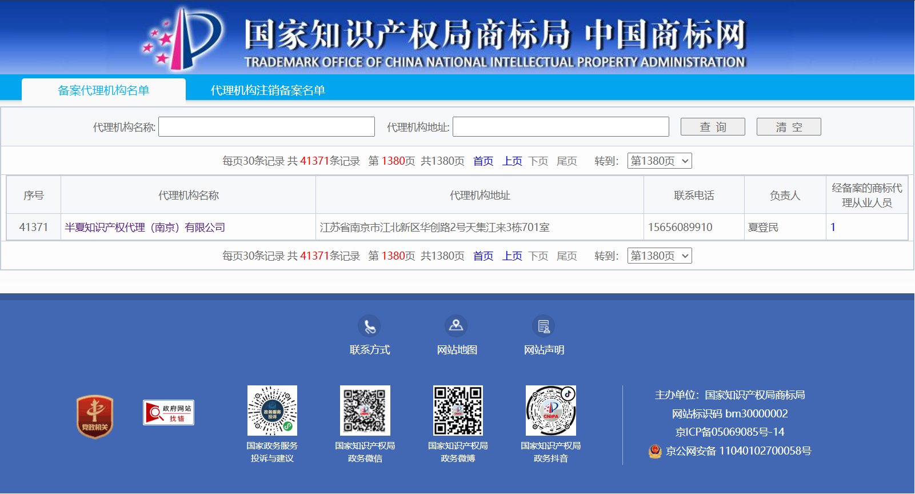
Task: Open 半夏知识产权代理（南京）有限公司 link
Action: [145, 228]
